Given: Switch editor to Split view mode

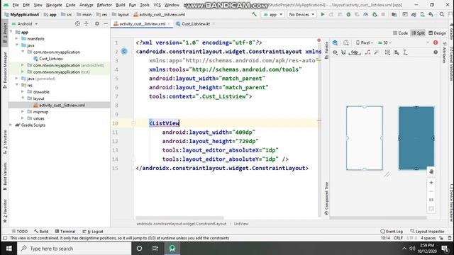Looking at the screenshot, I should (418, 33).
